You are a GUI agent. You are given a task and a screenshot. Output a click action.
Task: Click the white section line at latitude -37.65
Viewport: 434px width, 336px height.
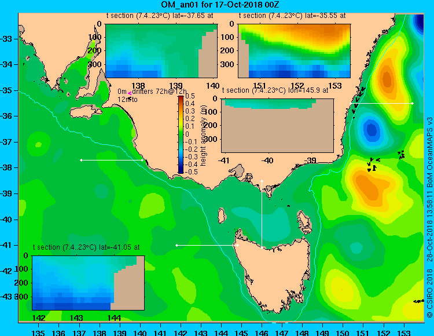(112, 160)
